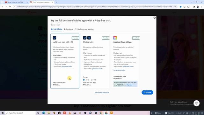204x115 pixels.
Task: Close the YouTube browser tab
Action: point(27,2)
